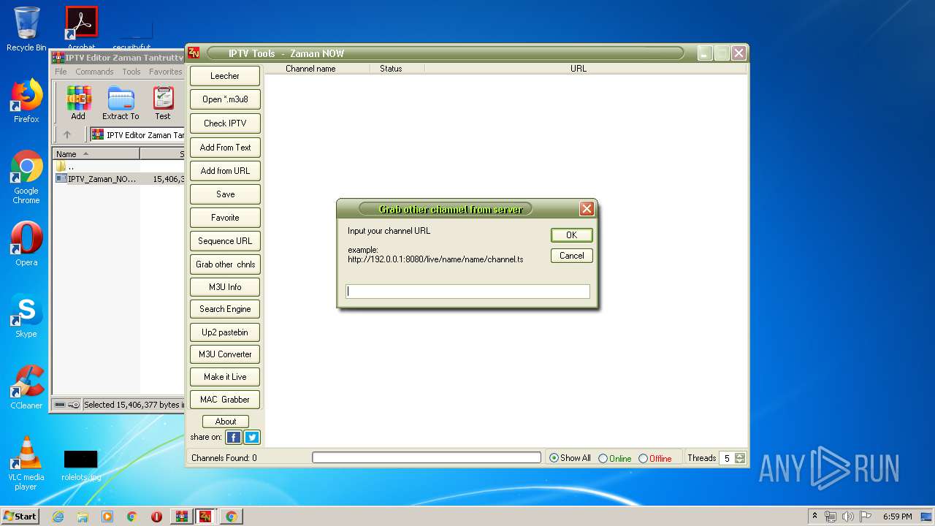Click M3U Converter button
This screenshot has height=526, width=935.
[225, 354]
